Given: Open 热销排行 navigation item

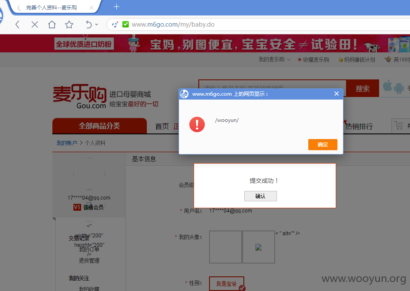Looking at the screenshot, I should point(359,127).
